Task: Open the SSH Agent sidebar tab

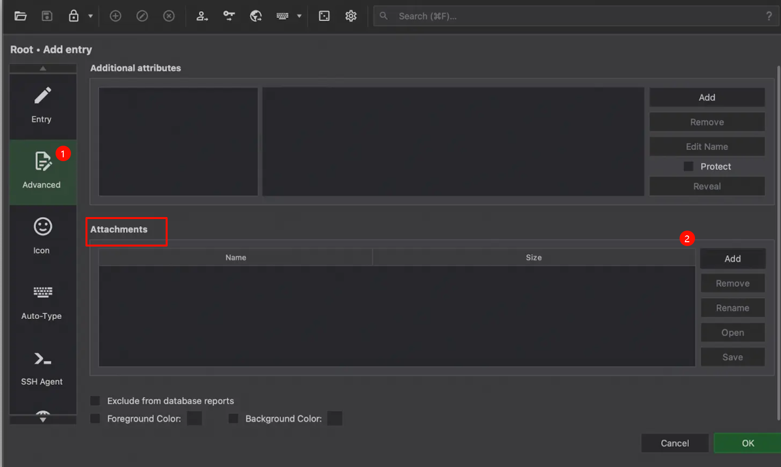Action: click(x=43, y=368)
